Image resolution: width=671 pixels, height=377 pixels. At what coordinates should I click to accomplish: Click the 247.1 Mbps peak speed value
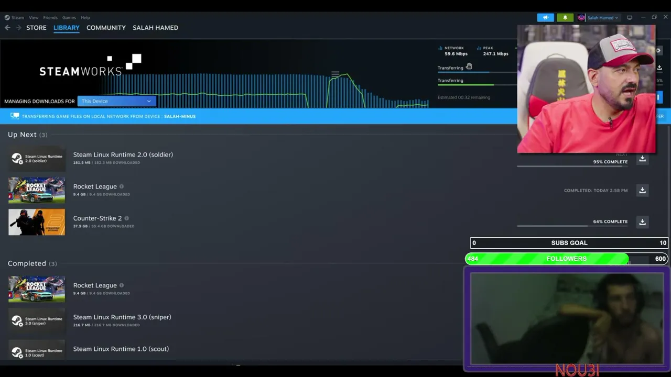click(496, 54)
